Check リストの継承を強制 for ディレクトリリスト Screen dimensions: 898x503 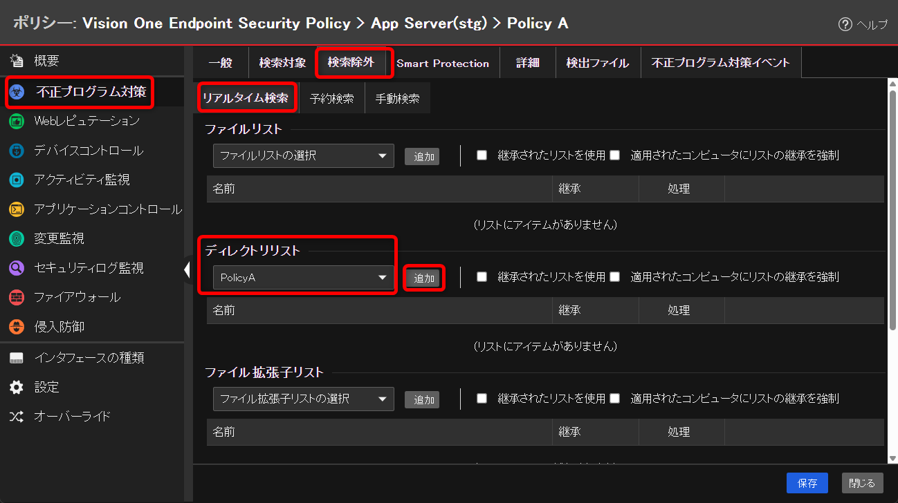[614, 276]
